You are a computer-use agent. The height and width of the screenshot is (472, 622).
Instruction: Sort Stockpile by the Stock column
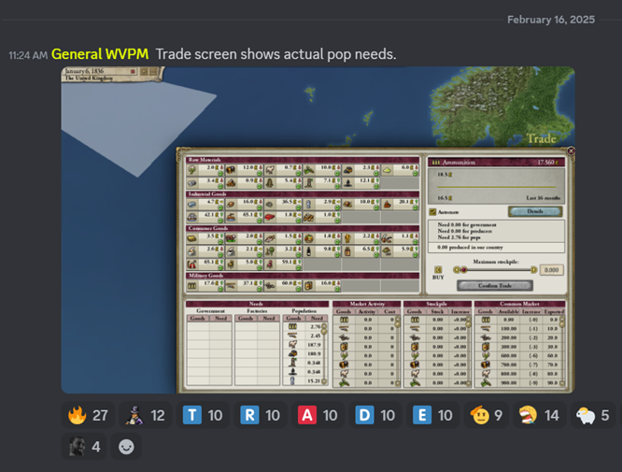point(437,311)
